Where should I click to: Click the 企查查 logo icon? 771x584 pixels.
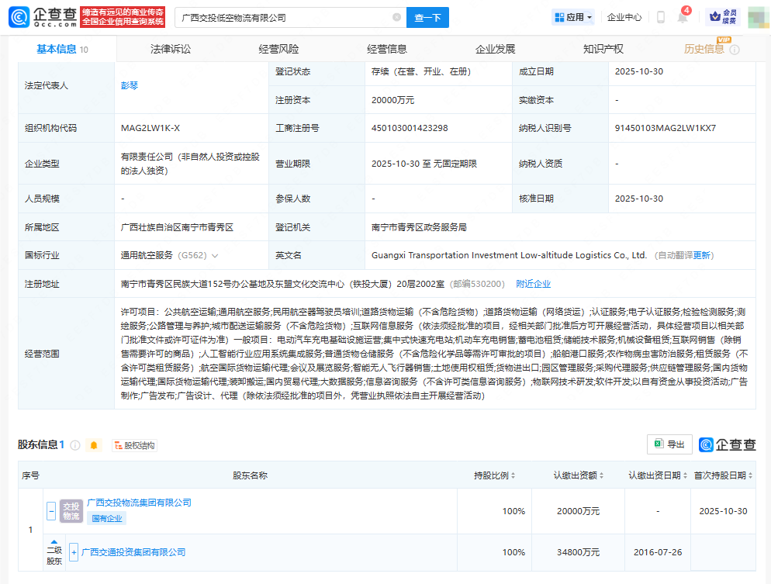(19, 17)
